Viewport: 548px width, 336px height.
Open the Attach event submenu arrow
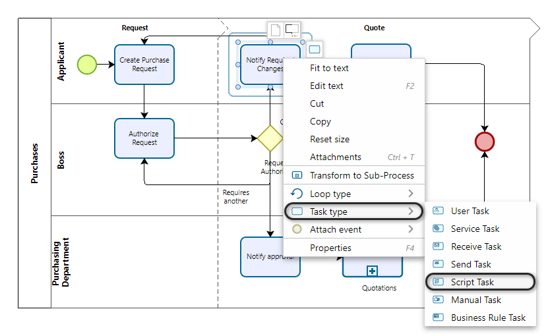tap(411, 229)
